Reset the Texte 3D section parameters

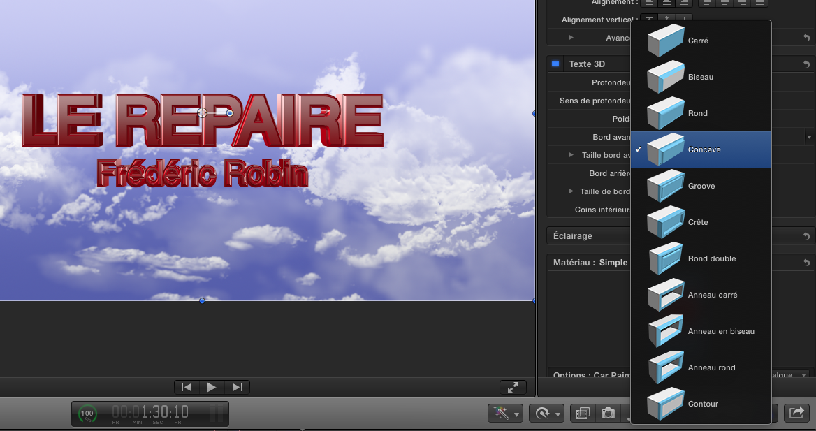click(x=806, y=64)
